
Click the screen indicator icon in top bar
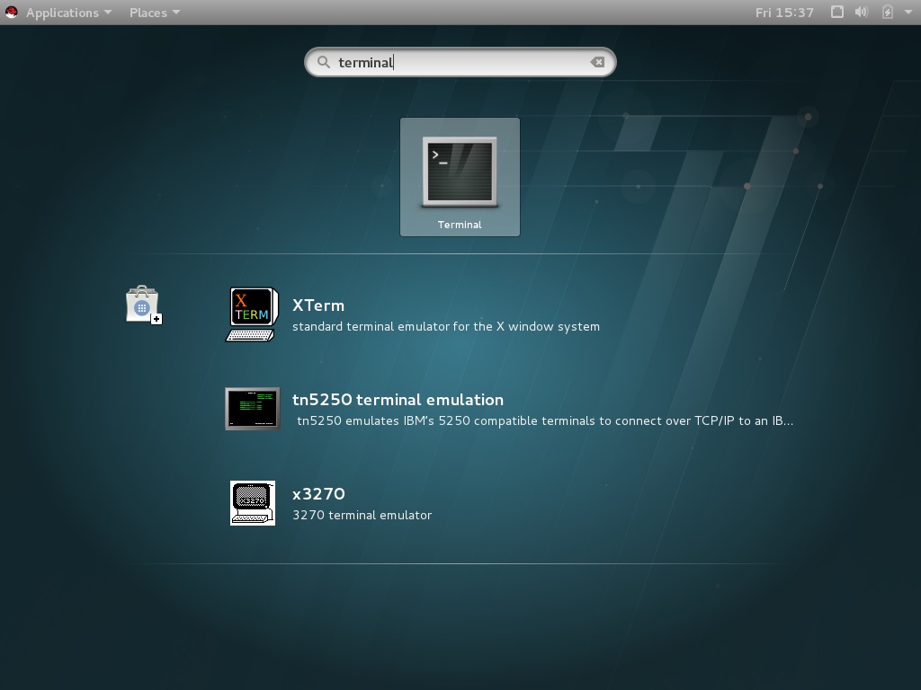tap(837, 12)
